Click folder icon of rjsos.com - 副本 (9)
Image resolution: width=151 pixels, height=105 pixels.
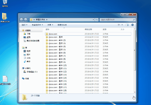click(x=47, y=62)
